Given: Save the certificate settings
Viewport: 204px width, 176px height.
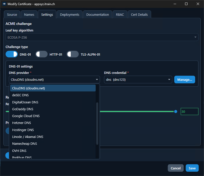Looking at the screenshot, I should (192, 168).
